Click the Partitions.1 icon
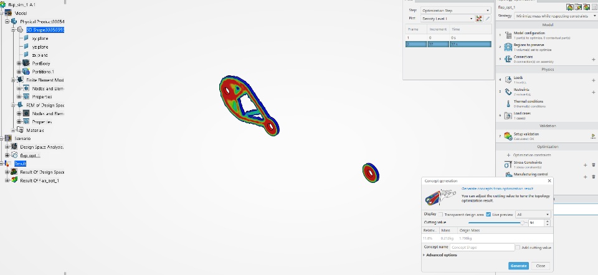Screen dimensions: 598x275 pos(26,72)
